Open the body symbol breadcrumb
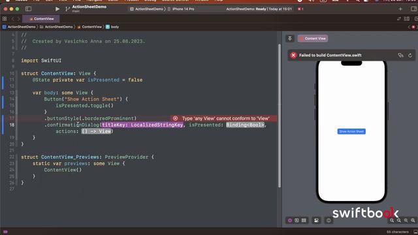The width and height of the screenshot is (418, 235). click(112, 27)
